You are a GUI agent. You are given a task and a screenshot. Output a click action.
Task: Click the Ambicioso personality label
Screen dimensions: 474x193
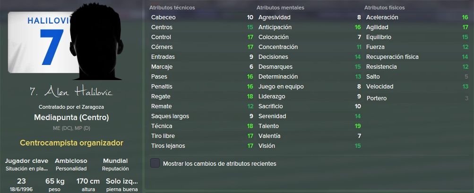coord(71,161)
